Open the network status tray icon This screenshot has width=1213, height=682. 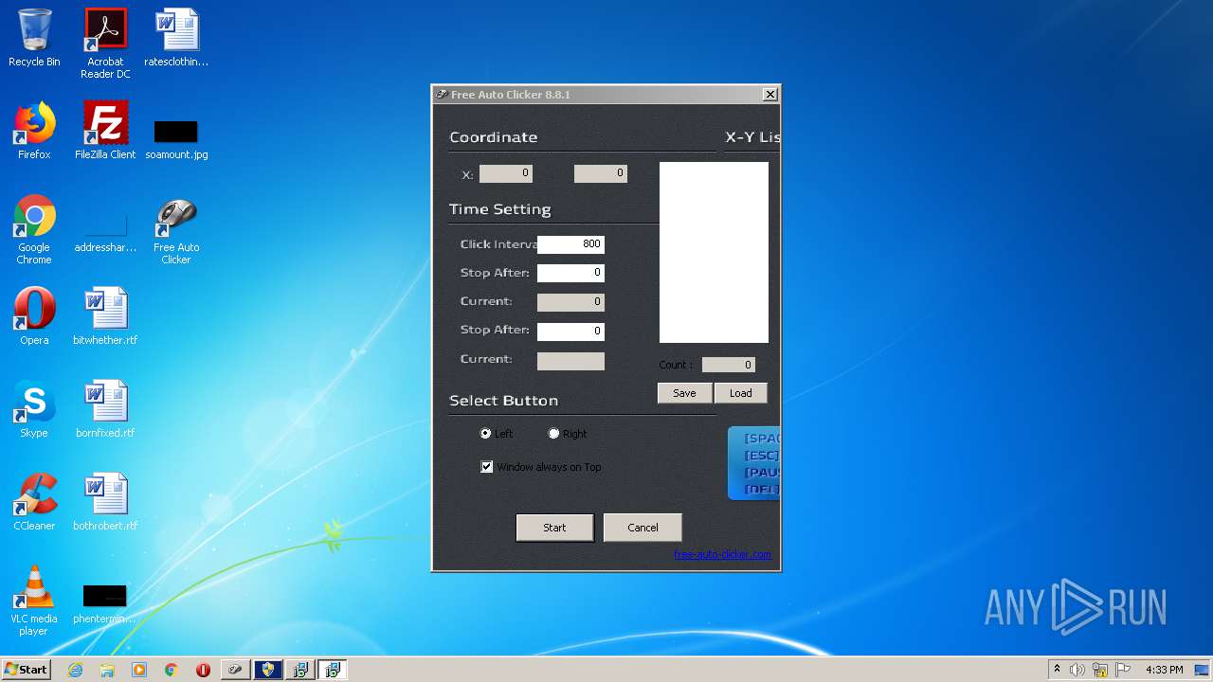pyautogui.click(x=1100, y=670)
